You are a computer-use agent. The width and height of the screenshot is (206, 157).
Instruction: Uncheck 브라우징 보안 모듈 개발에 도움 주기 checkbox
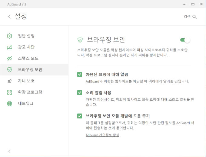coord(80,116)
